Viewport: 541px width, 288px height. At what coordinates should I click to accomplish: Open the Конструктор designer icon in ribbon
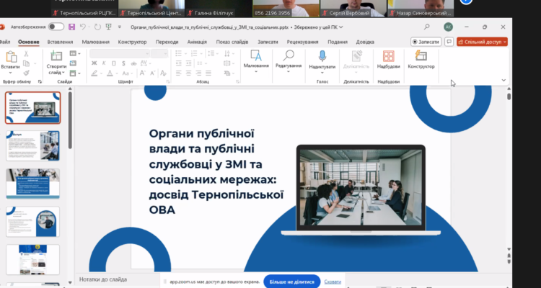[x=421, y=56]
